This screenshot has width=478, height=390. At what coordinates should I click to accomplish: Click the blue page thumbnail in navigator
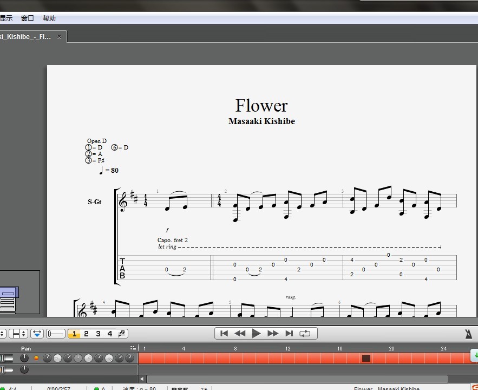[9, 292]
